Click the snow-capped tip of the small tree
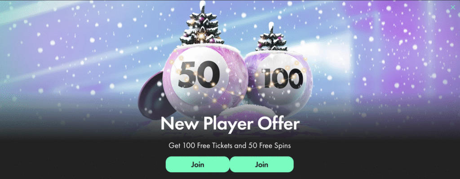 coord(271,26)
